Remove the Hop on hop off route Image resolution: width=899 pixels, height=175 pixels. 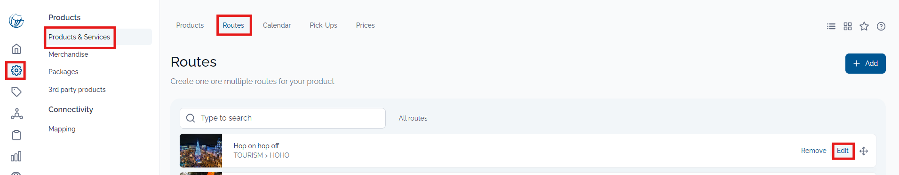click(x=813, y=151)
